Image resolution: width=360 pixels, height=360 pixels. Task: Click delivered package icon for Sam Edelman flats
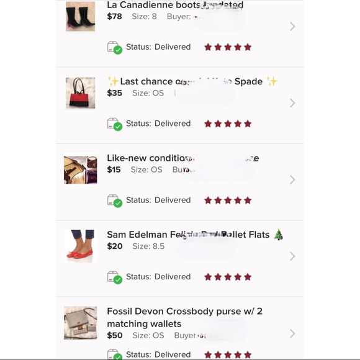click(x=115, y=277)
